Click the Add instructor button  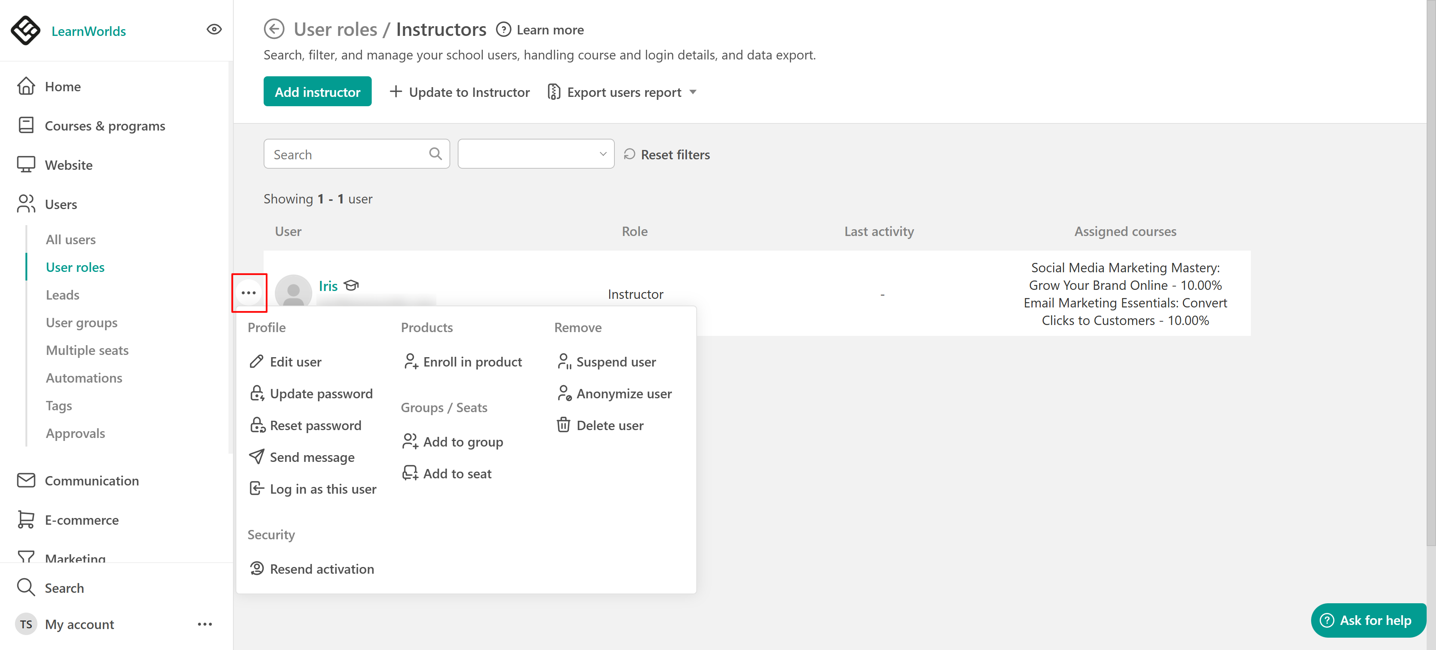[317, 92]
